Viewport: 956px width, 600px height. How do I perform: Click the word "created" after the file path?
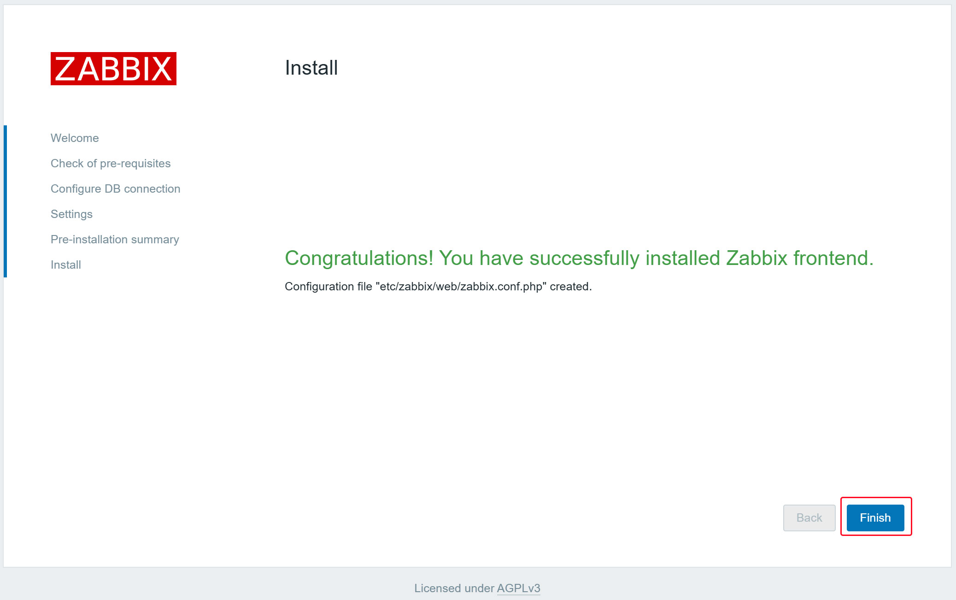coord(569,286)
